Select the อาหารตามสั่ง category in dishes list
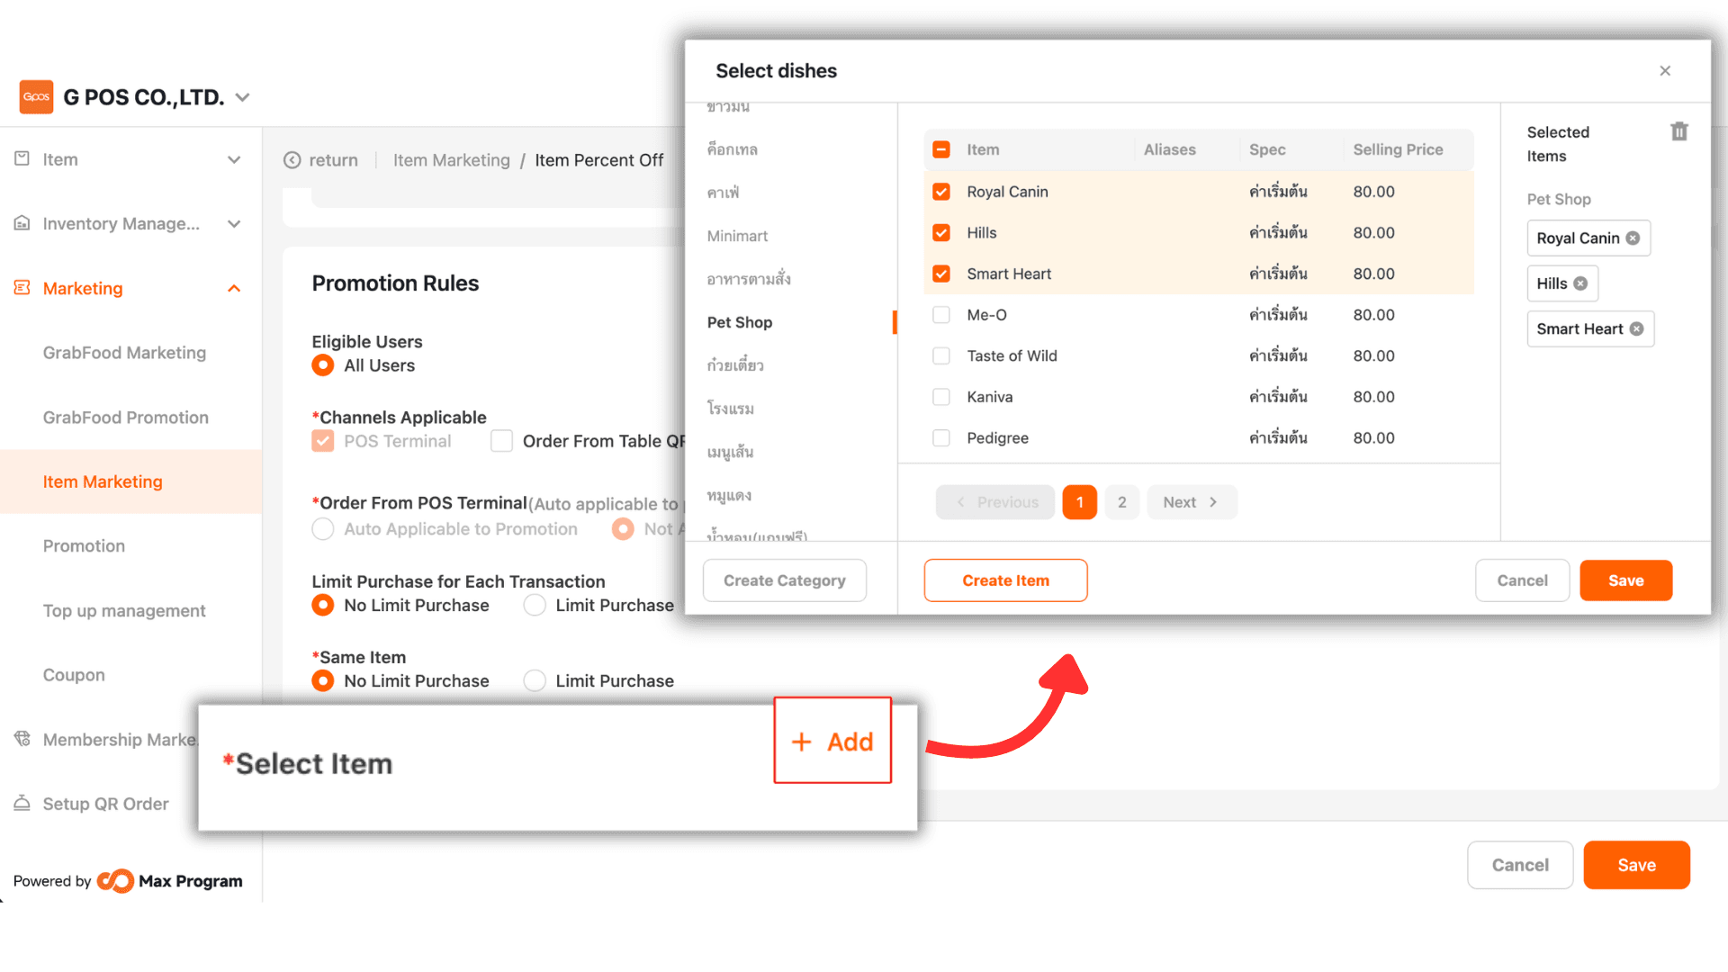 (749, 279)
